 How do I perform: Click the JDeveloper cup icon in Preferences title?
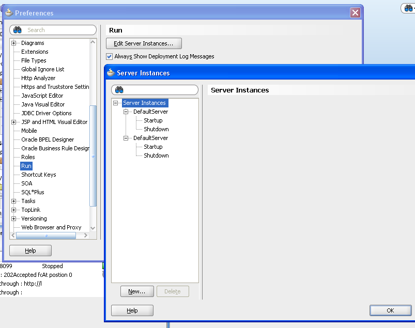coord(9,12)
